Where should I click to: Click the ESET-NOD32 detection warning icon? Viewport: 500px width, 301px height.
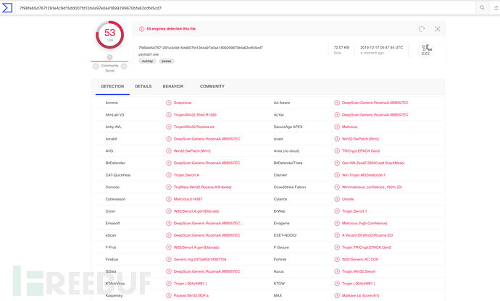pos(337,235)
